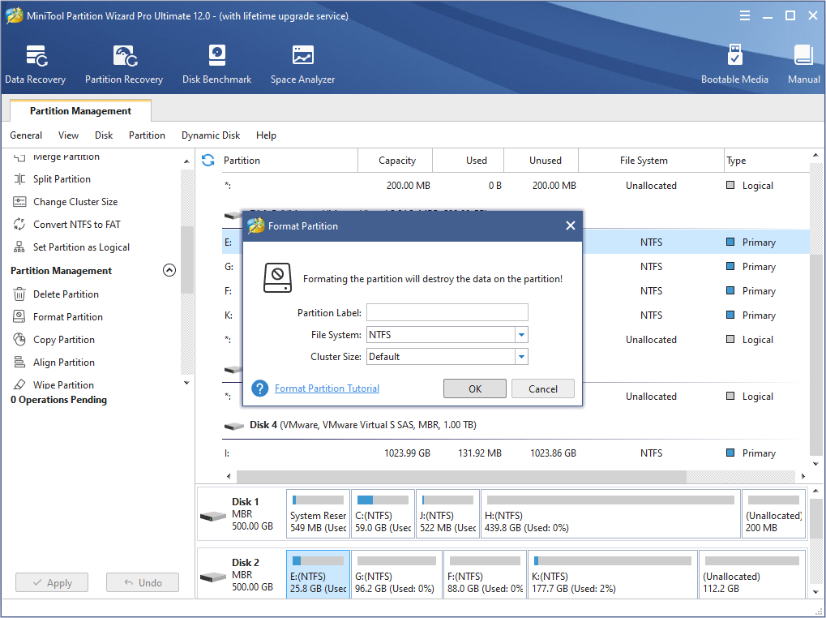
Task: Click Format Partition in sidebar
Action: (68, 316)
